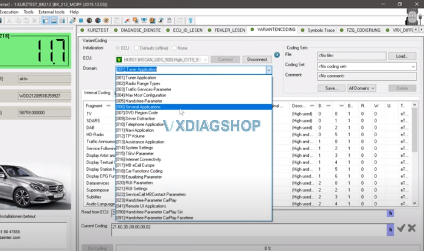Viewport: 424px width, 251px height.
Task: Open help with the blue question mark
Action: pyautogui.click(x=190, y=20)
